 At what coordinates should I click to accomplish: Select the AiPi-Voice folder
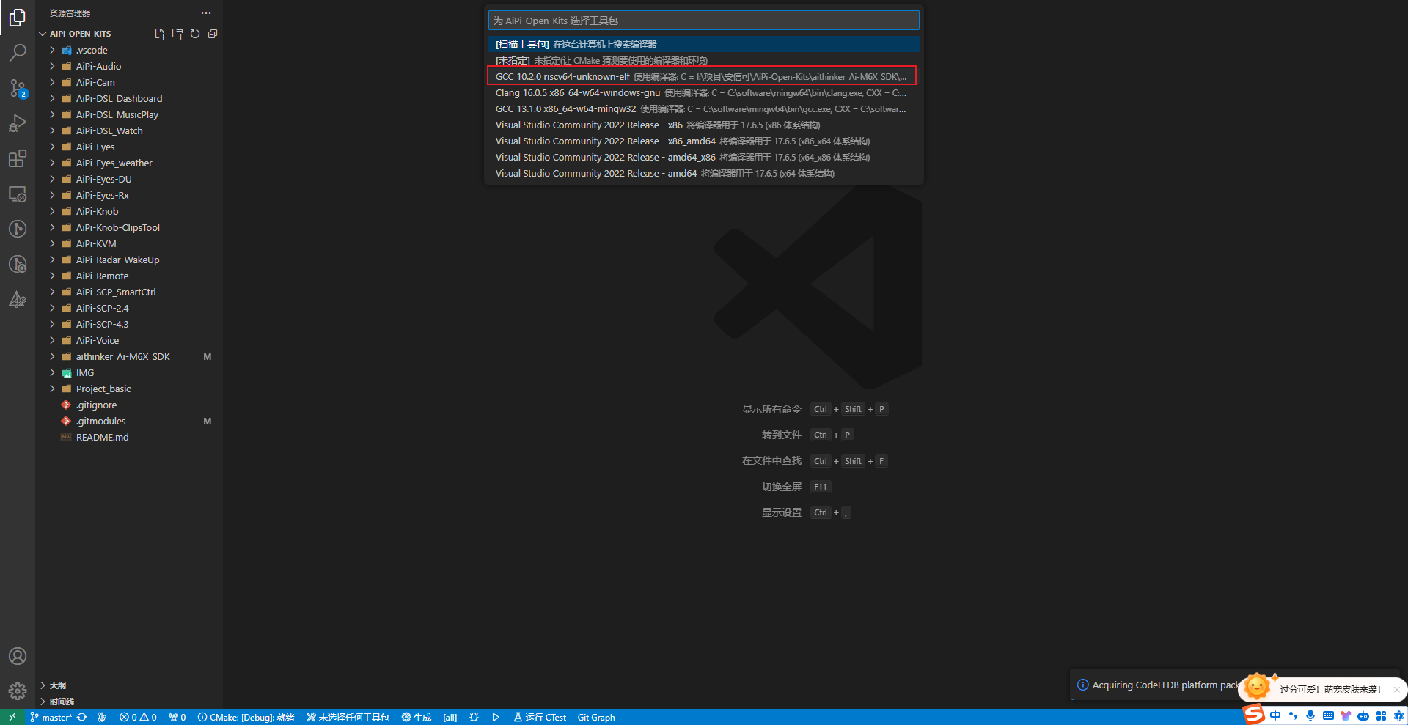[x=129, y=340]
